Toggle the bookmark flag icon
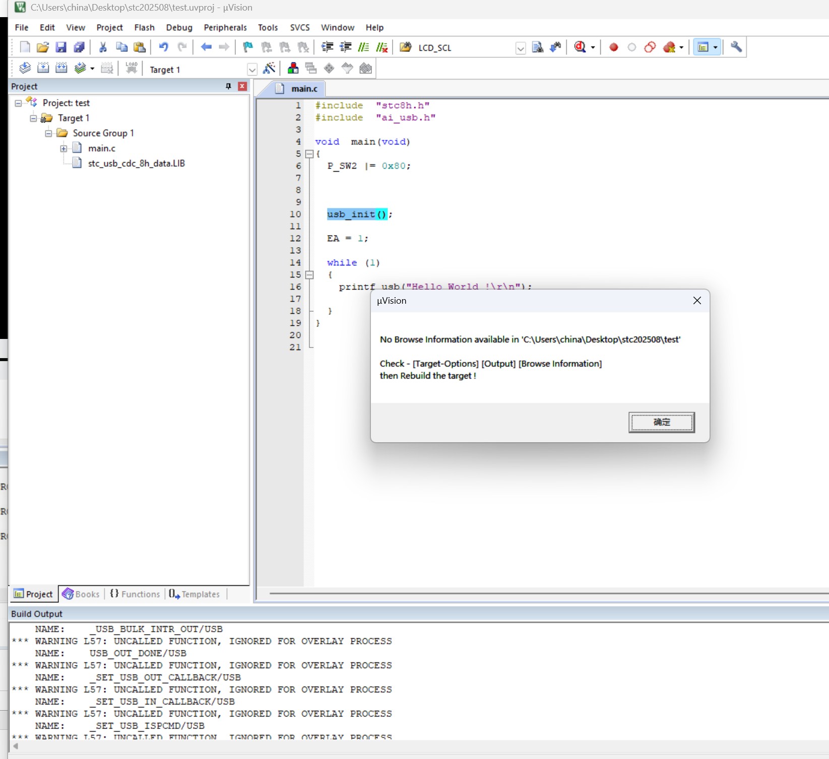The width and height of the screenshot is (829, 759). (247, 47)
